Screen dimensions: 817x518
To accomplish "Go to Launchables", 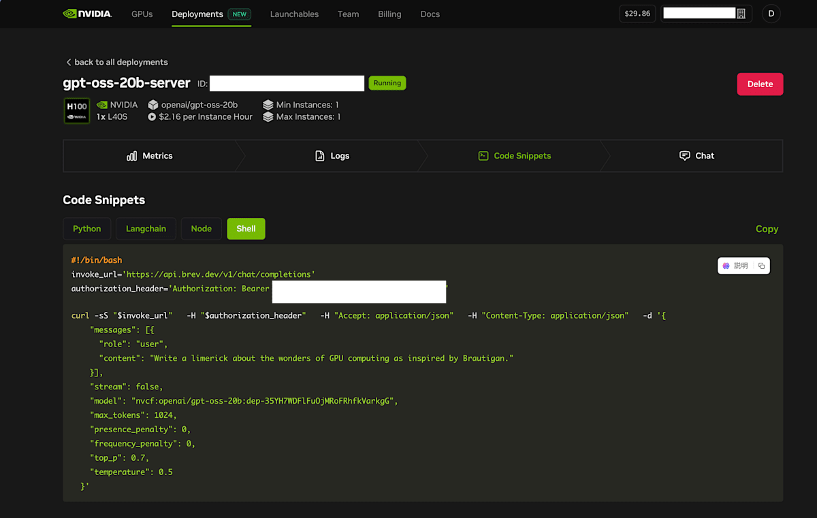I will [294, 14].
